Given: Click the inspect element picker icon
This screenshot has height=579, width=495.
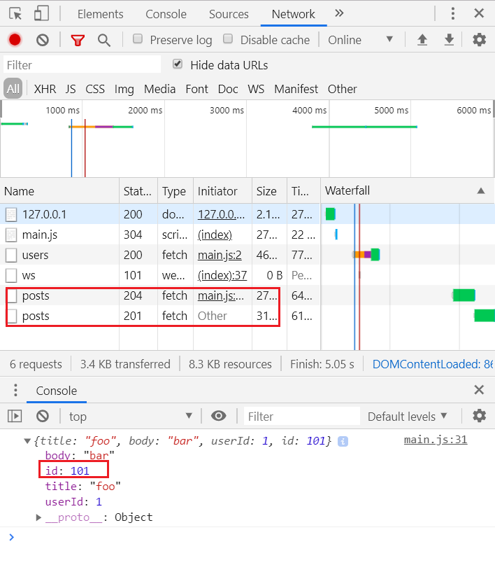Looking at the screenshot, I should (15, 14).
